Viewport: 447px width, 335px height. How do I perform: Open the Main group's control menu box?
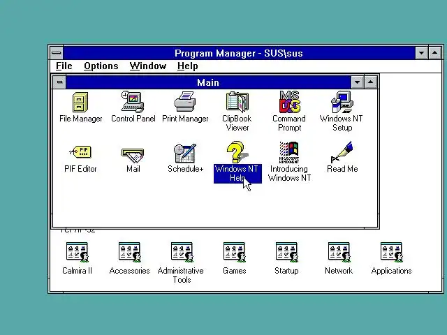click(59, 82)
